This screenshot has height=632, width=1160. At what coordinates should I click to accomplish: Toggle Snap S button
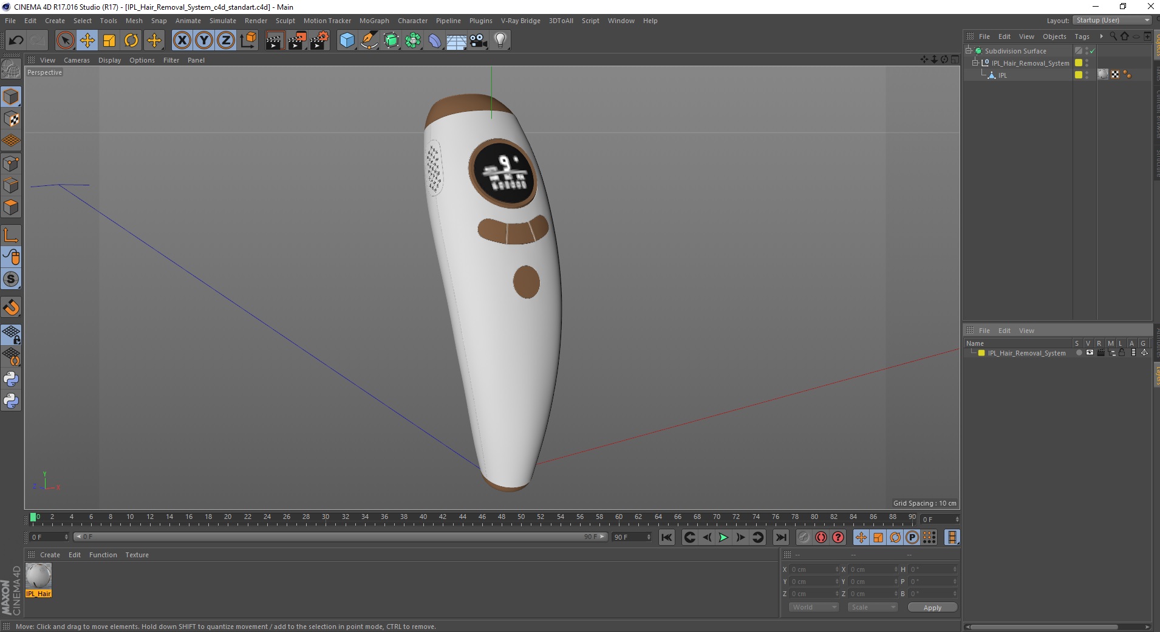[11, 279]
